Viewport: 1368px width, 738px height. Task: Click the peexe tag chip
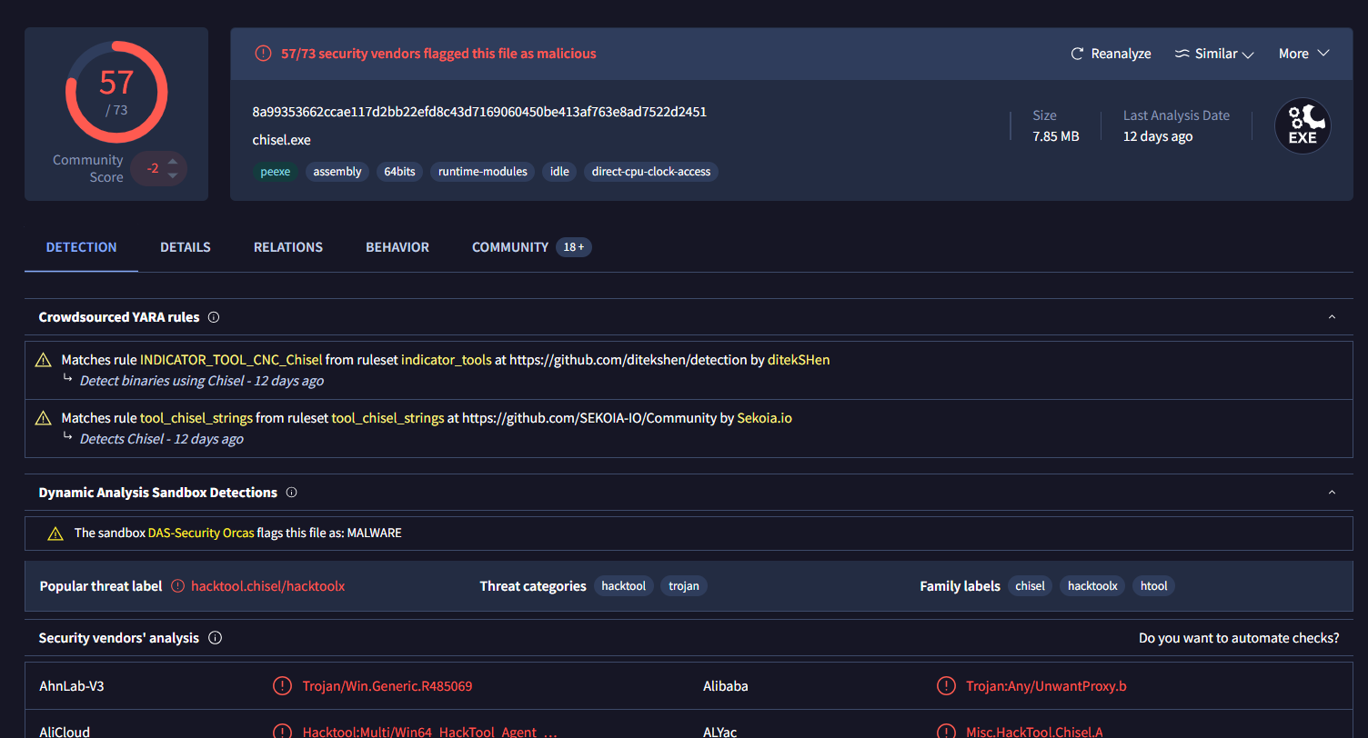[x=275, y=171]
